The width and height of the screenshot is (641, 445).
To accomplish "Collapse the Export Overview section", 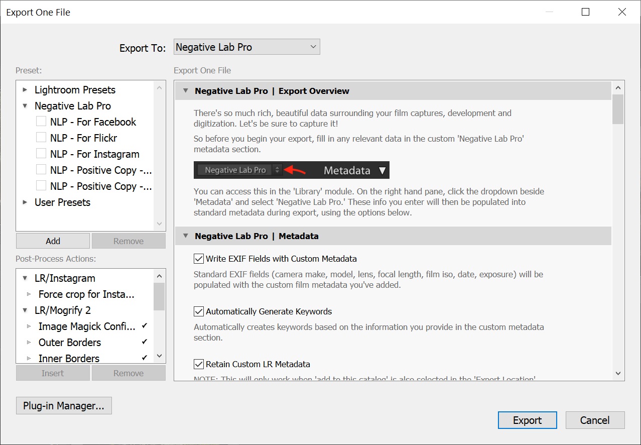I will pyautogui.click(x=186, y=91).
